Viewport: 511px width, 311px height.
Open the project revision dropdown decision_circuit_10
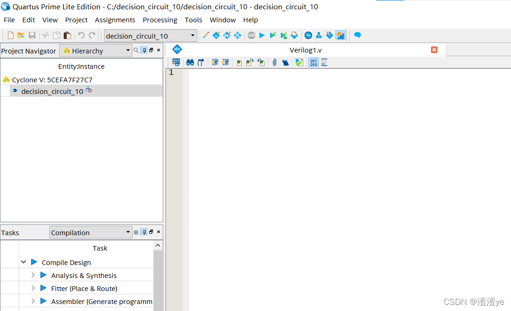point(151,35)
